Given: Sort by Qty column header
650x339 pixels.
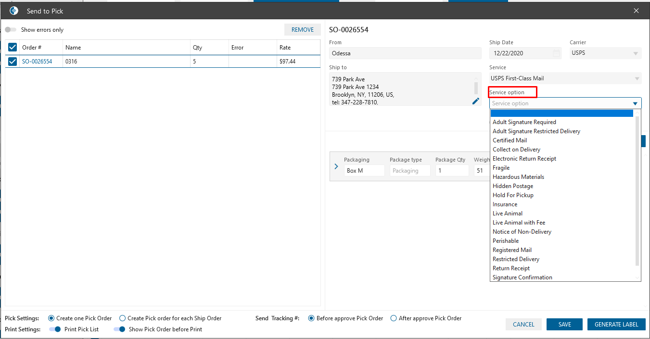Looking at the screenshot, I should (209, 48).
